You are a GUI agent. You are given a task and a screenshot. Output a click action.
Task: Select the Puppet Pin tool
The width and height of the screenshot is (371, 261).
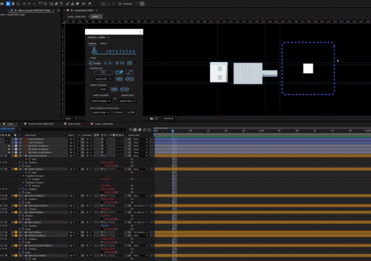click(90, 4)
